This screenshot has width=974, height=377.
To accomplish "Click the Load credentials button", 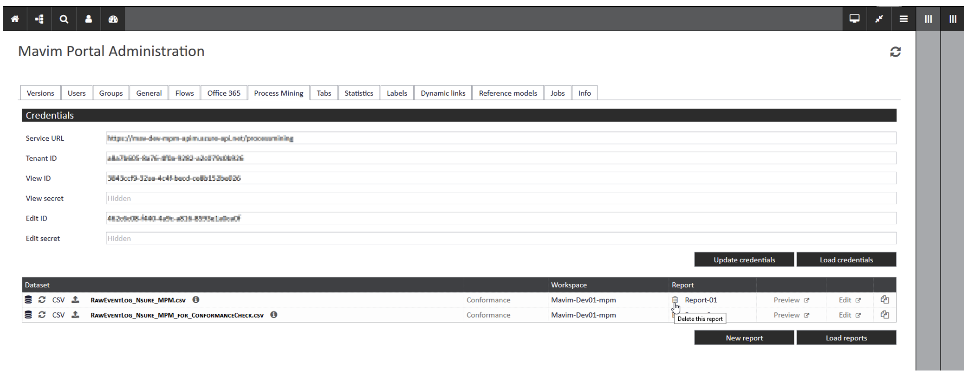I will (846, 260).
